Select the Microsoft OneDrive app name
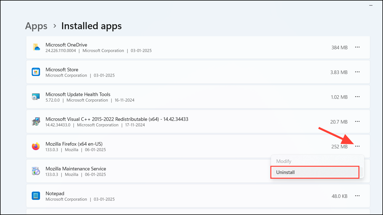Viewport: 383px width, 215px height. 66,45
